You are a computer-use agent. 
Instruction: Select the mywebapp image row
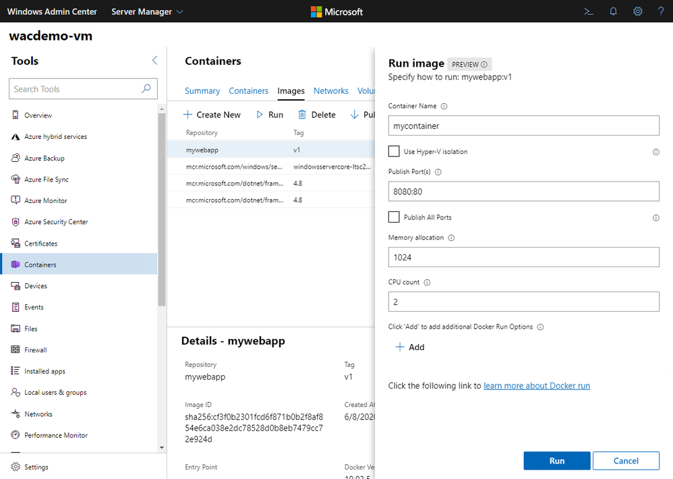[271, 150]
